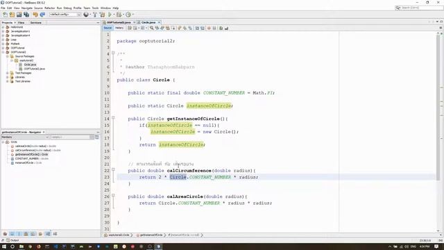Click Find Previous Occurrence editor icon
The height and width of the screenshot is (250, 444).
[157, 28]
